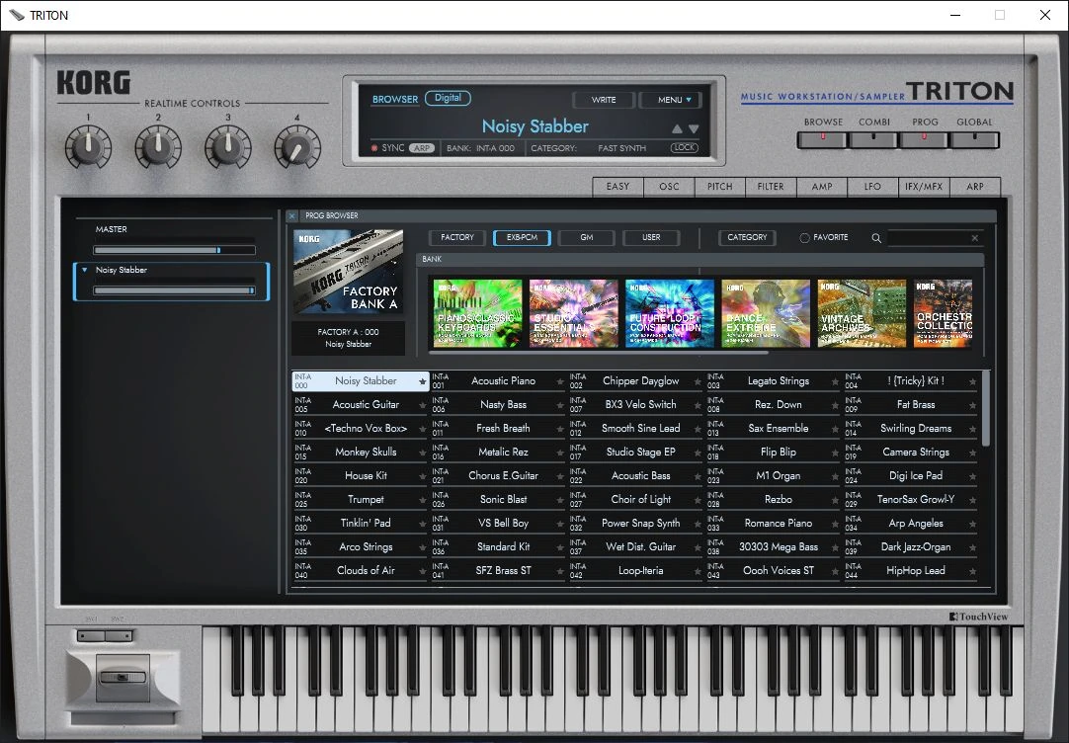Favorite star for Noisy Stabber
The width and height of the screenshot is (1069, 743).
tap(423, 381)
